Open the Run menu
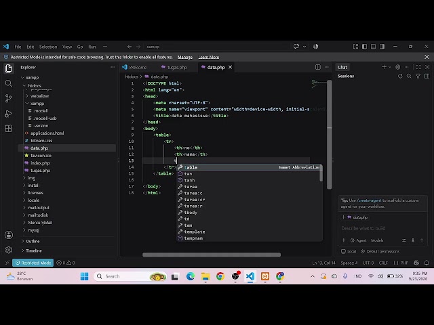The image size is (434, 325). pyautogui.click(x=92, y=47)
